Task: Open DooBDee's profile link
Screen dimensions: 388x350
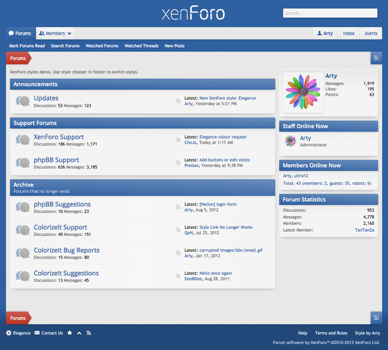Action: [193, 279]
